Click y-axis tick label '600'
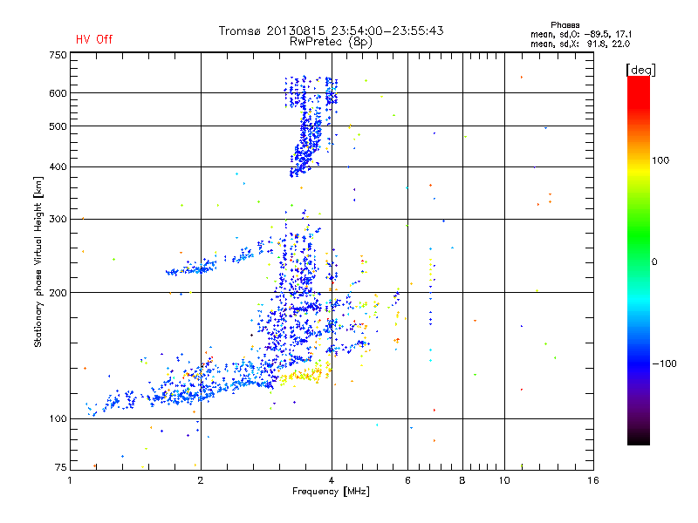698x523 pixels. [58, 93]
